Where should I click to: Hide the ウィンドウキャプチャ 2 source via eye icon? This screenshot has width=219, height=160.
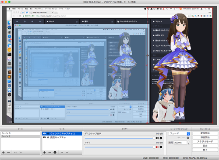[x=44, y=133]
